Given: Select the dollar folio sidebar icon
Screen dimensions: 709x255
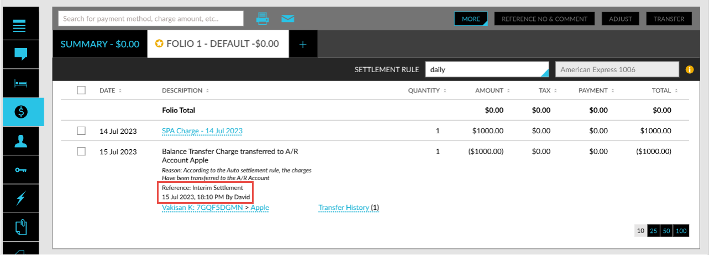Looking at the screenshot, I should 20,112.
